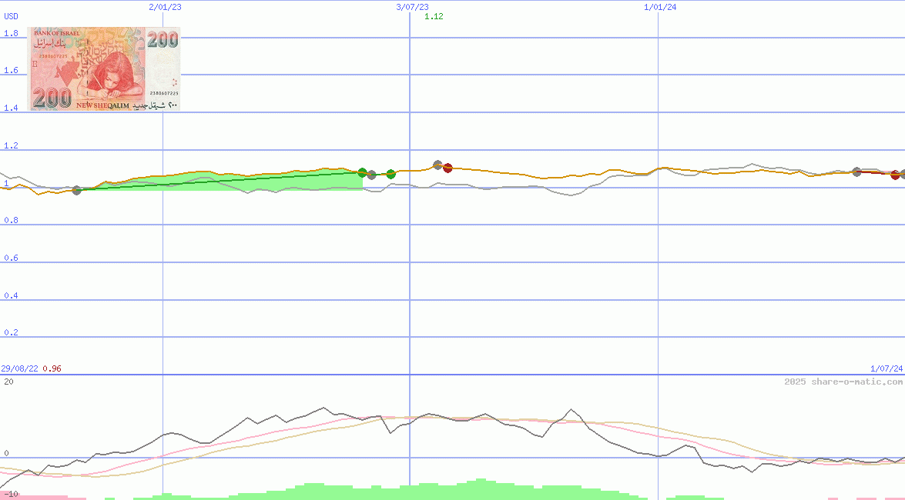Click the 0.4 axis value
The width and height of the screenshot is (905, 500).
(x=11, y=295)
